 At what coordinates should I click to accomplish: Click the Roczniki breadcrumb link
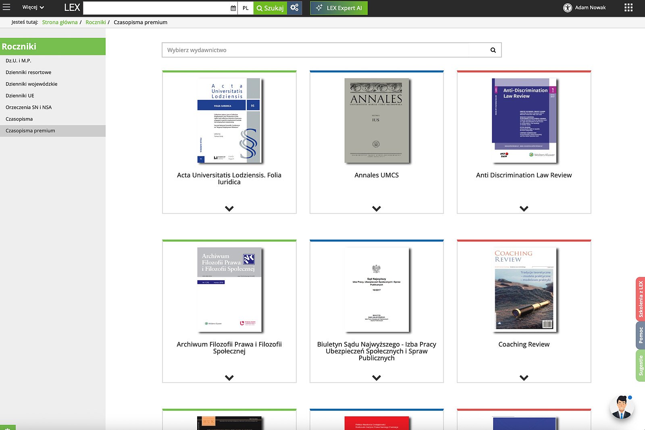tap(96, 22)
